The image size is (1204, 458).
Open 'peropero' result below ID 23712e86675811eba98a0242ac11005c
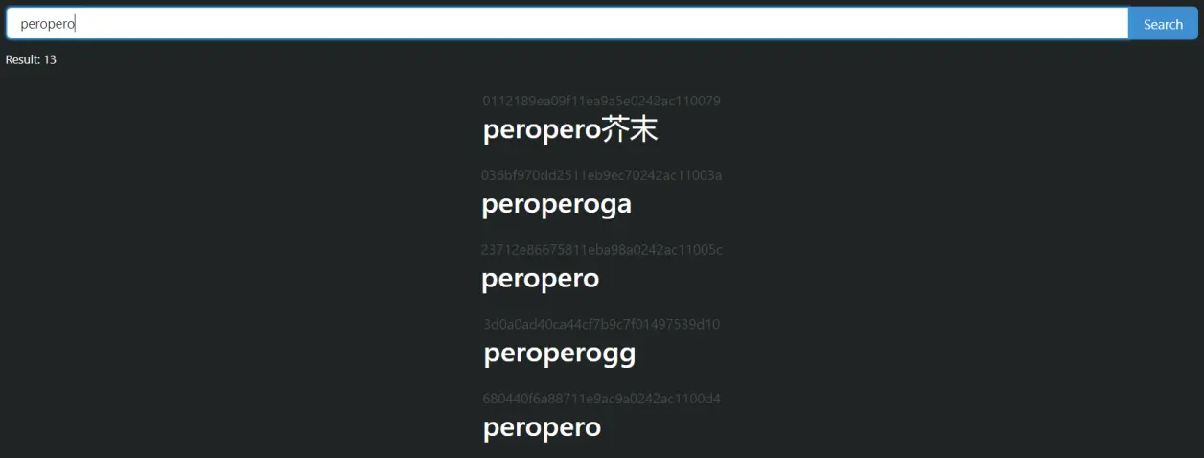540,279
